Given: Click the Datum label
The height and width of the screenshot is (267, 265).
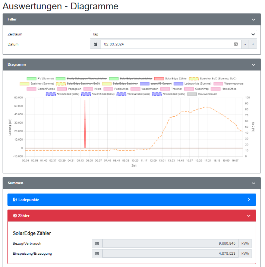Looking at the screenshot, I should coord(13,44).
